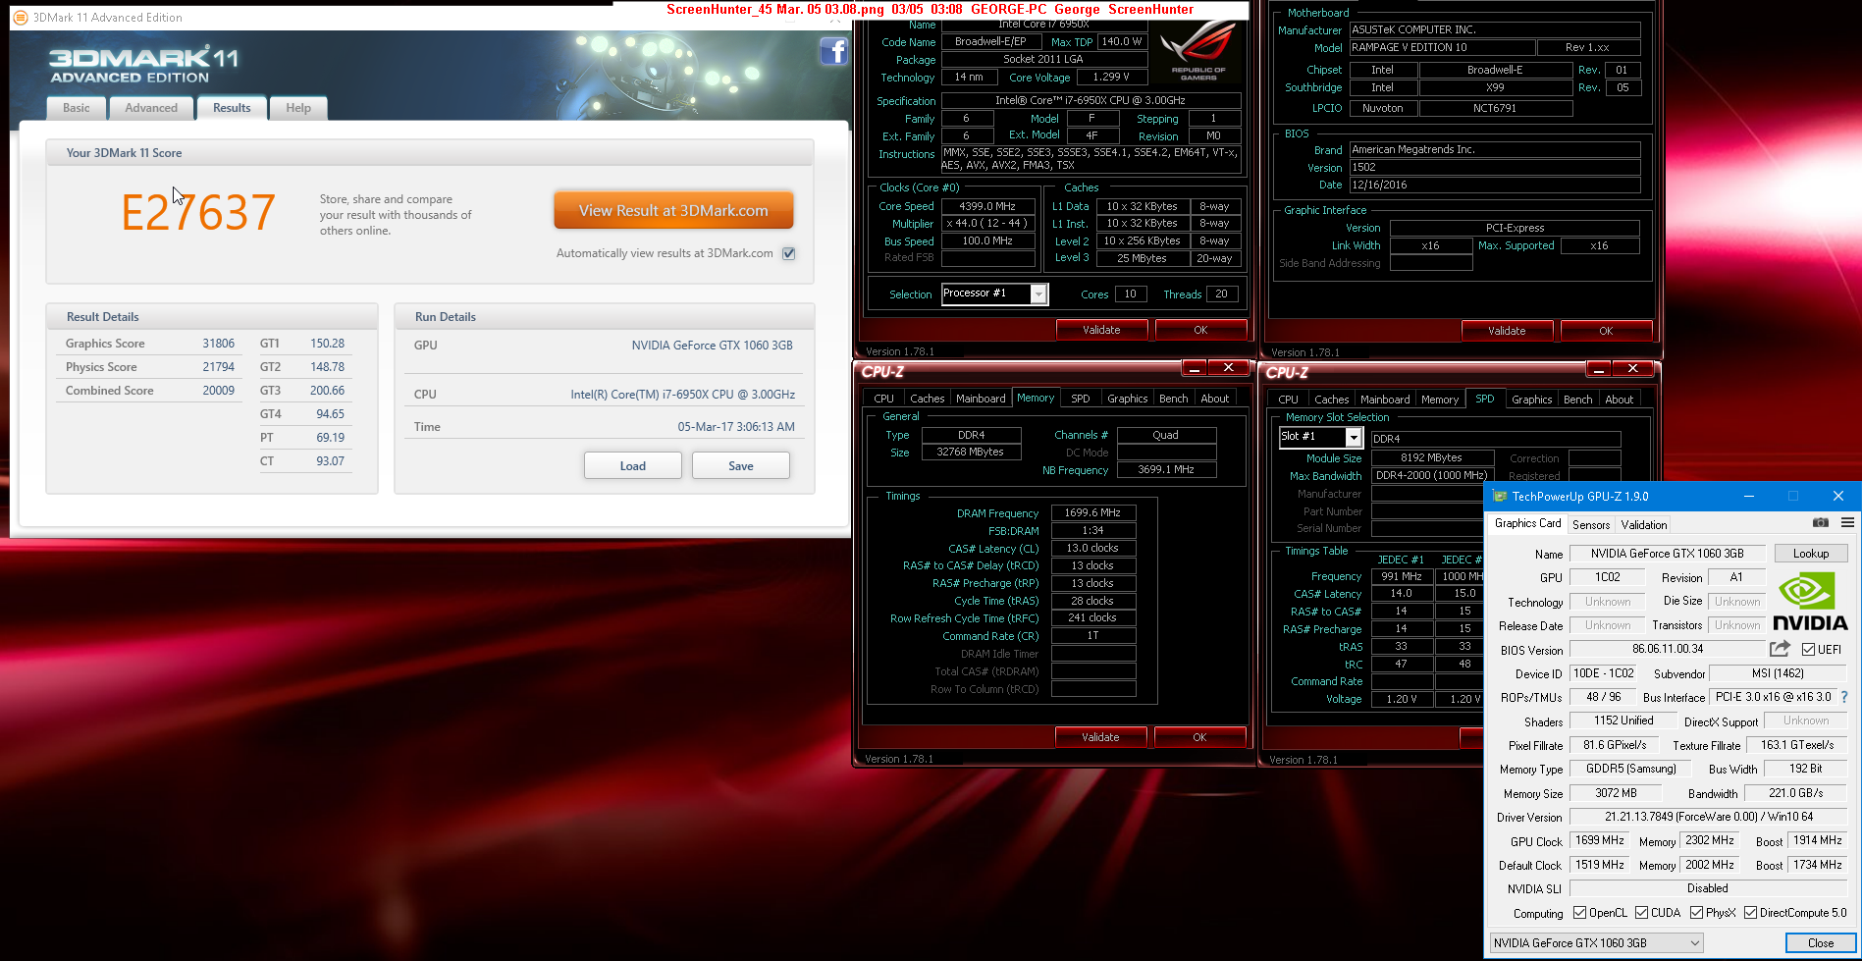Click the Core Speed field 4399.0 MHz

pos(987,206)
